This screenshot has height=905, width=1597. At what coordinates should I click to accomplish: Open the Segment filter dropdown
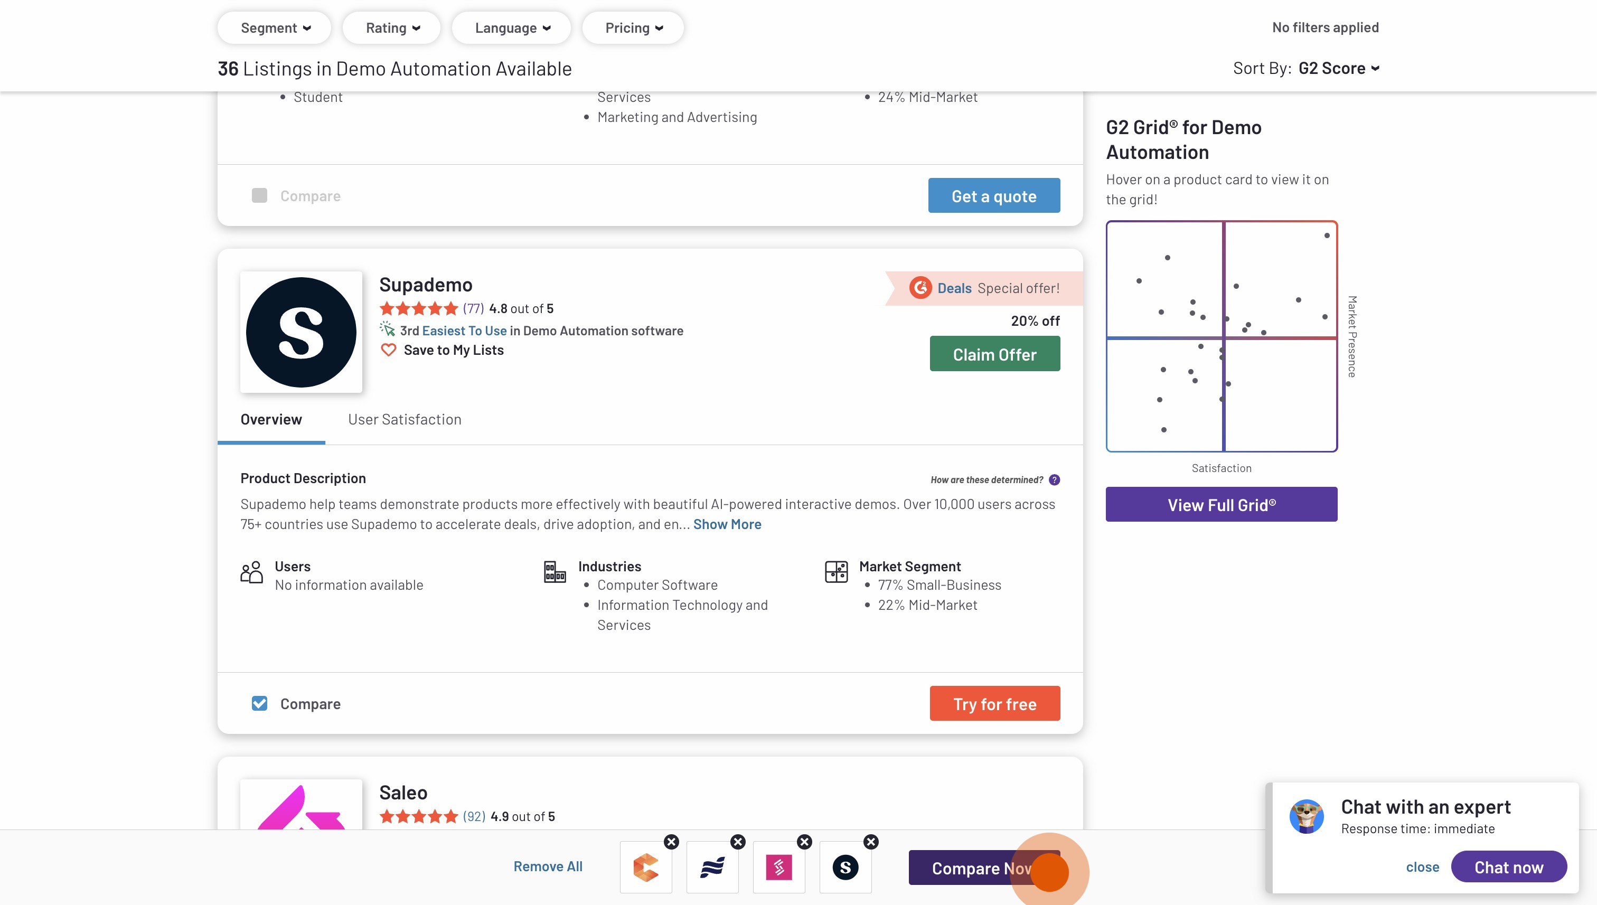click(274, 28)
